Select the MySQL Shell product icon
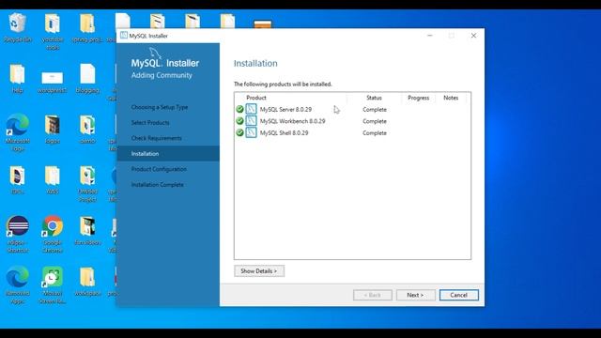601x338 pixels. (x=251, y=132)
